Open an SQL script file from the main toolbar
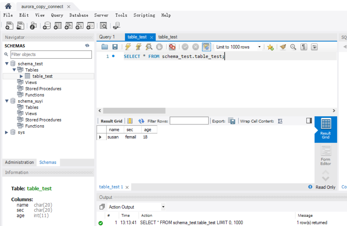The image size is (347, 226). (x=20, y=25)
